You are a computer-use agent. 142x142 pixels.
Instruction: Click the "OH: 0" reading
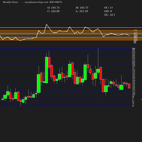pos(108,11)
